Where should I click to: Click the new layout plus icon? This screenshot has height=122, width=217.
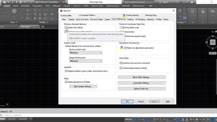(31, 119)
